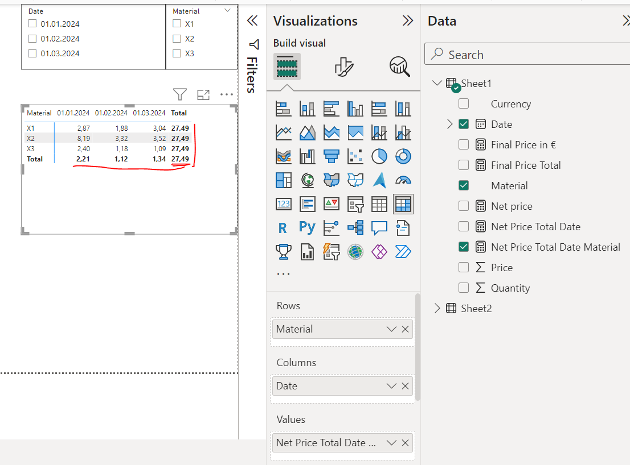Viewport: 630px width, 465px height.
Task: Select the donut chart visual
Action: pos(403,156)
